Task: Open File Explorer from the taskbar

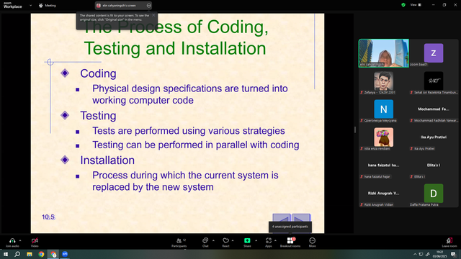Action: [30, 254]
